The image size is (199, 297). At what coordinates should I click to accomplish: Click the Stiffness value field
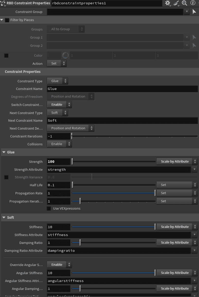(x=58, y=227)
